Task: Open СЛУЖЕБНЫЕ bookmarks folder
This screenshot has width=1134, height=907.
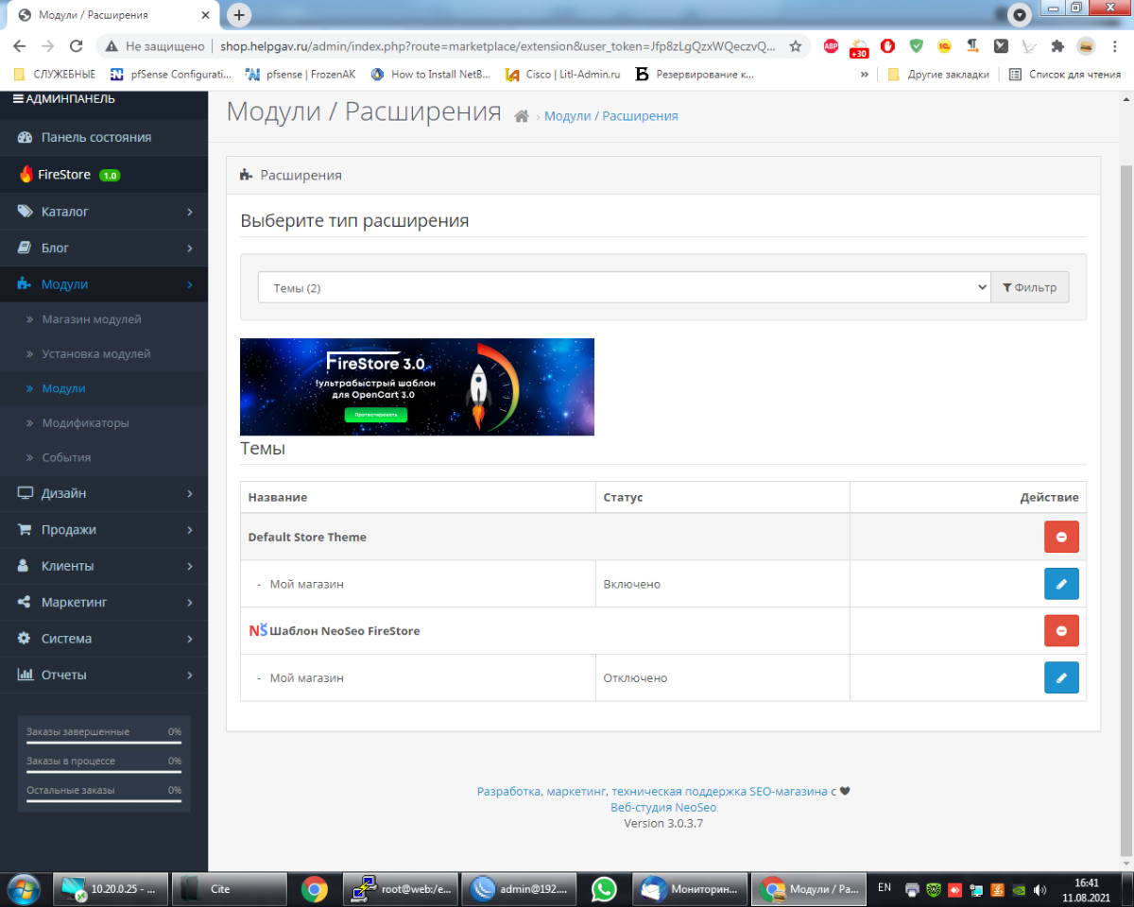Action: point(56,74)
